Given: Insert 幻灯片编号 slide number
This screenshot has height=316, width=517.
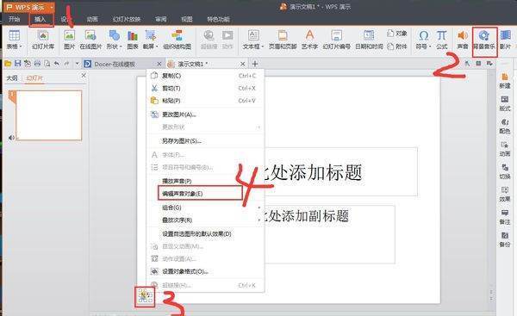Looking at the screenshot, I should point(336,40).
